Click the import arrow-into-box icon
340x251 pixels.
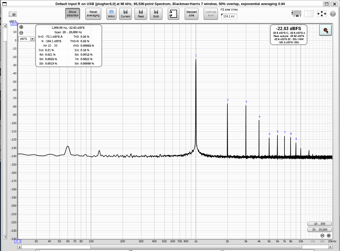pyautogui.click(x=174, y=14)
